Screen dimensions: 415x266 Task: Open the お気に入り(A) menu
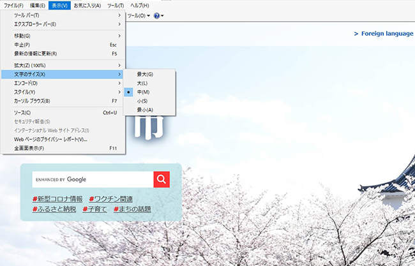coord(87,5)
